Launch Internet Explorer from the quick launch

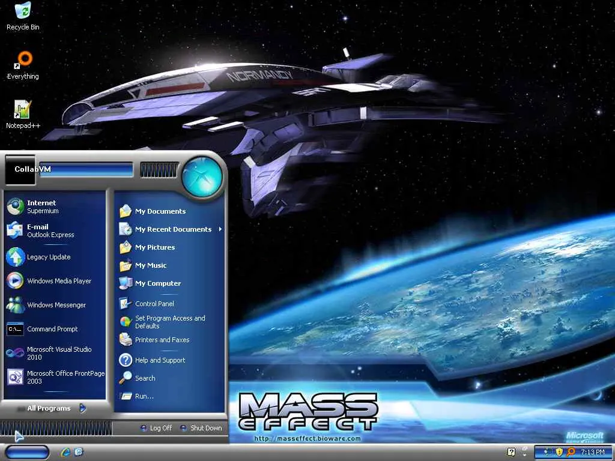65,452
